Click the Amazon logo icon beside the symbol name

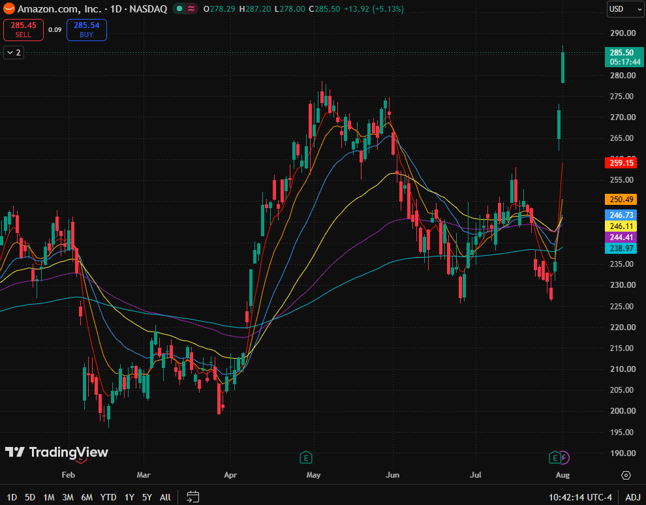click(x=8, y=8)
